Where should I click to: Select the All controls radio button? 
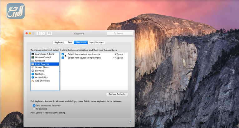tap(34, 109)
